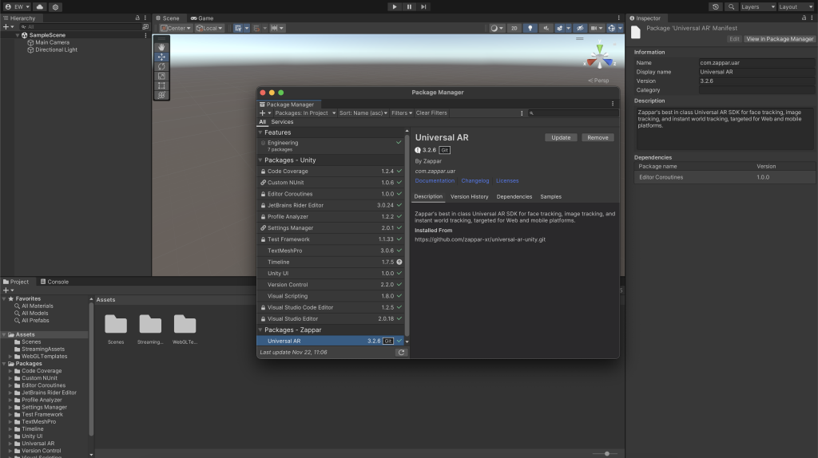Switch to the Samples tab
This screenshot has height=458, width=818.
(551, 197)
